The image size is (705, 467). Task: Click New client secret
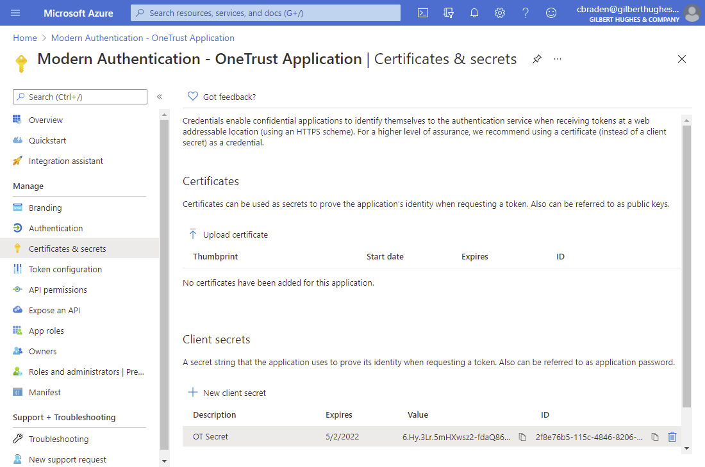click(227, 393)
